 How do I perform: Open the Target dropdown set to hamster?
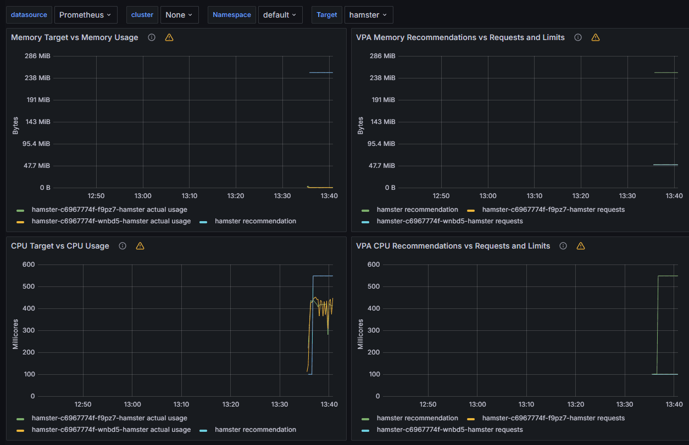click(368, 15)
